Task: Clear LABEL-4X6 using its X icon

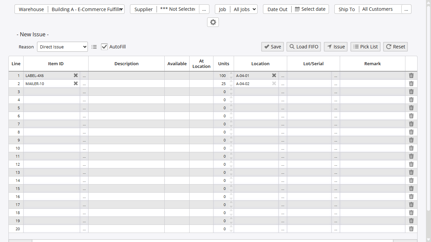Action: pyautogui.click(x=75, y=75)
